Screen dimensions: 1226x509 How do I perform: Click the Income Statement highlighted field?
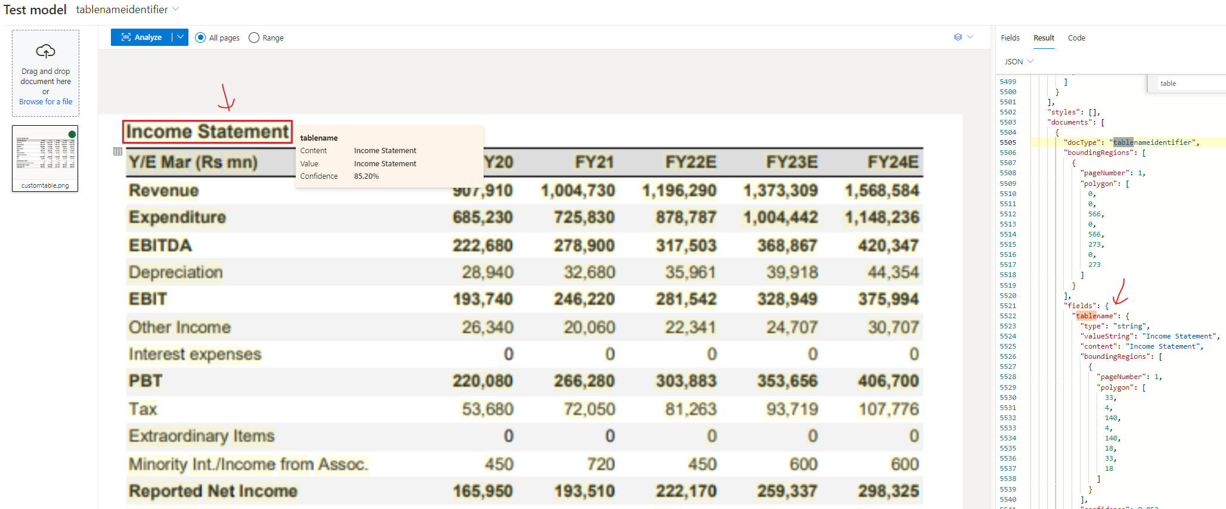click(x=208, y=132)
